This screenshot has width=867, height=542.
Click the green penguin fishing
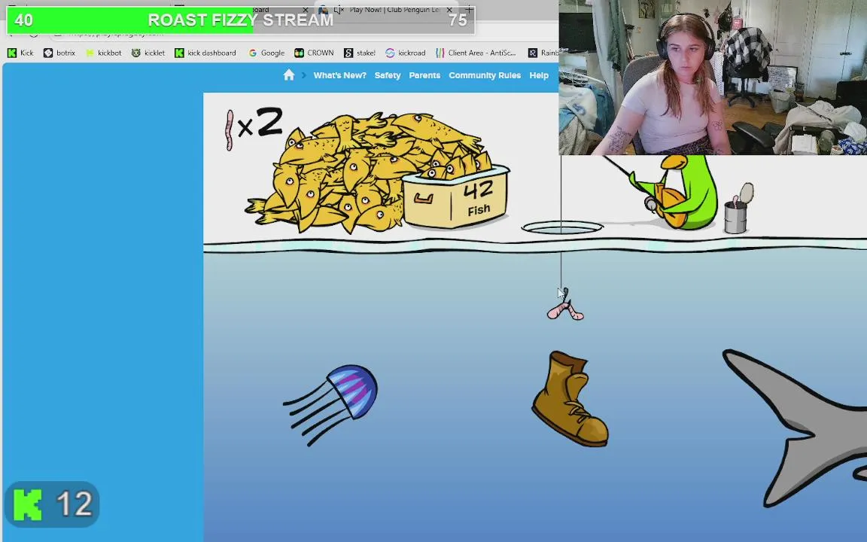click(x=676, y=191)
